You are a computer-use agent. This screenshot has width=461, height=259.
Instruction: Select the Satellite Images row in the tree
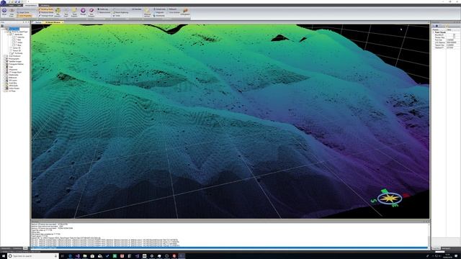15,61
